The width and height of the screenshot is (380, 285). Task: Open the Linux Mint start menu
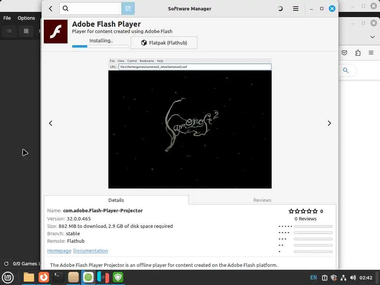[x=8, y=277]
